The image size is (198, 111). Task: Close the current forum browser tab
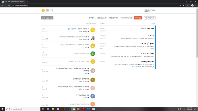[24, 2]
